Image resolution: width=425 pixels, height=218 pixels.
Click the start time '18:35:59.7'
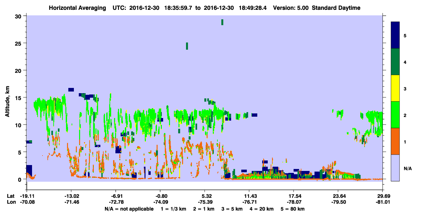click(x=179, y=8)
